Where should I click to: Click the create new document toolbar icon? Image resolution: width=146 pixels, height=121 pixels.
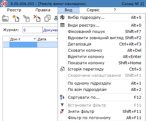pyautogui.click(x=16, y=18)
